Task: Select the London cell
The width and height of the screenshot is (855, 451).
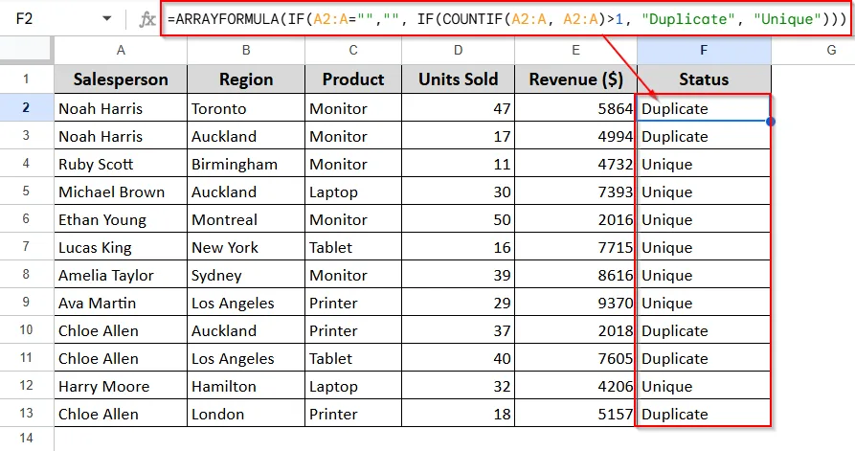Action: click(246, 414)
